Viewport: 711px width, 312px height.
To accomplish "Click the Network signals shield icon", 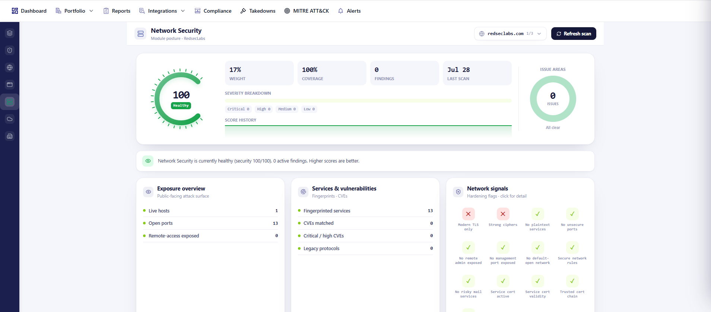I will pyautogui.click(x=458, y=192).
